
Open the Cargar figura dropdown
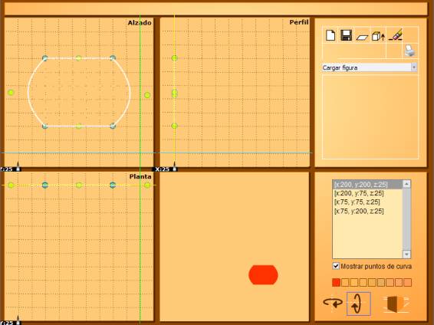pyautogui.click(x=370, y=67)
